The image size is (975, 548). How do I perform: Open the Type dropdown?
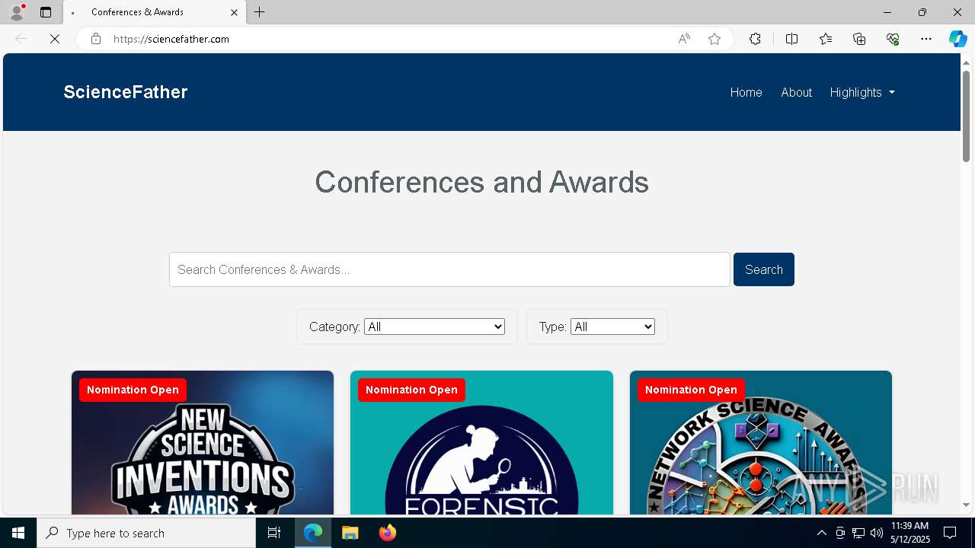click(612, 327)
